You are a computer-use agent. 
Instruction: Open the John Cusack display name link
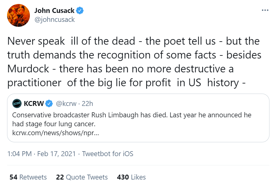(54, 11)
